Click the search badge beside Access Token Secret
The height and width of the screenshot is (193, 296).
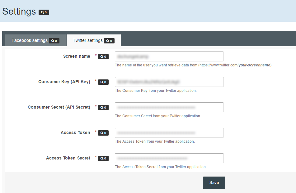(x=103, y=159)
